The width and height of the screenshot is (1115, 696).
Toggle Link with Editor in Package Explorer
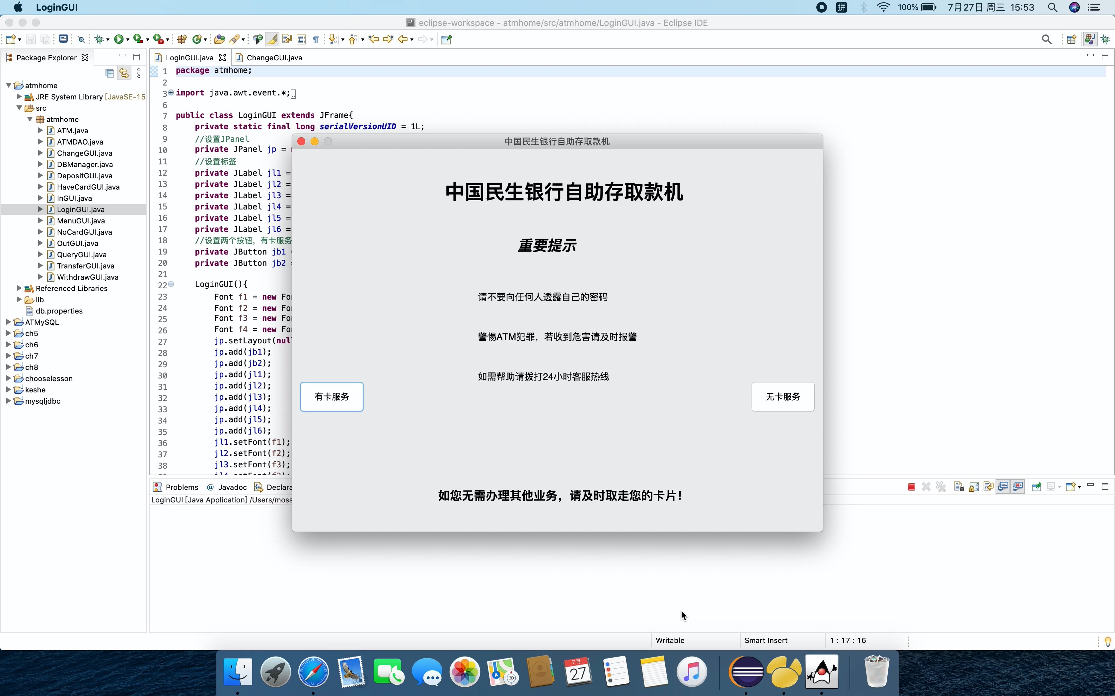click(124, 73)
